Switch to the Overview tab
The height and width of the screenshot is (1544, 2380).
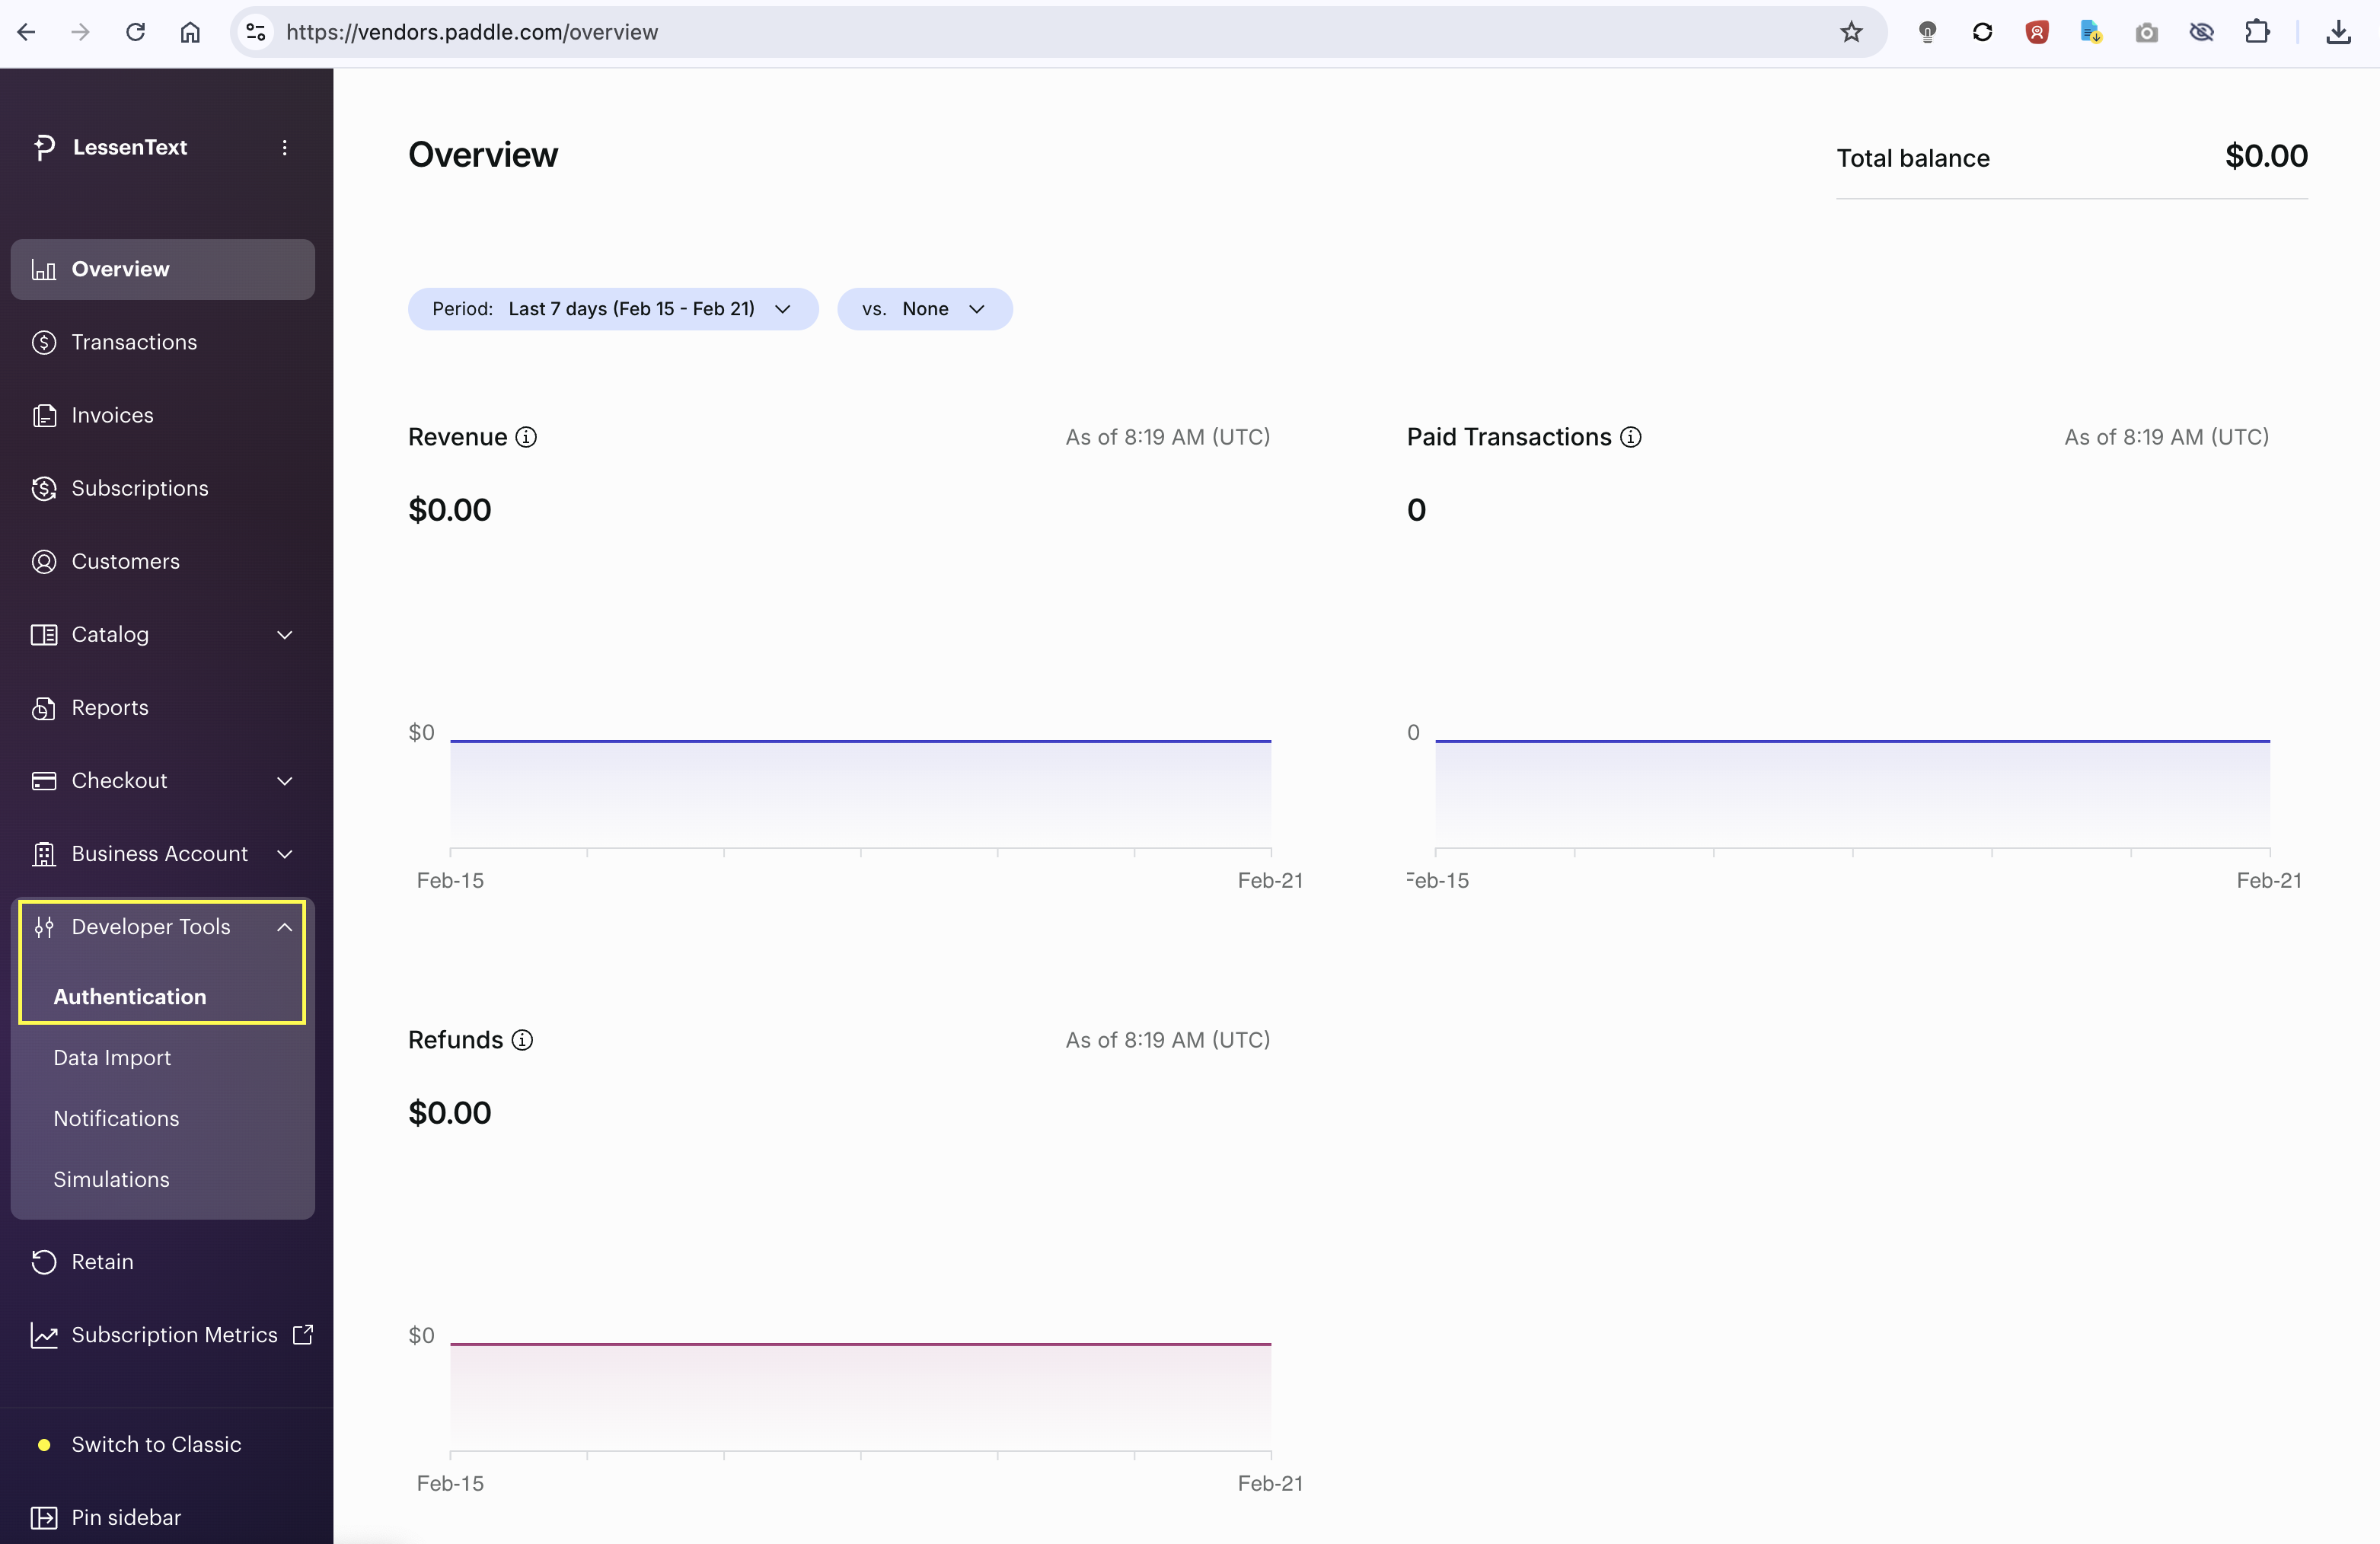120,268
